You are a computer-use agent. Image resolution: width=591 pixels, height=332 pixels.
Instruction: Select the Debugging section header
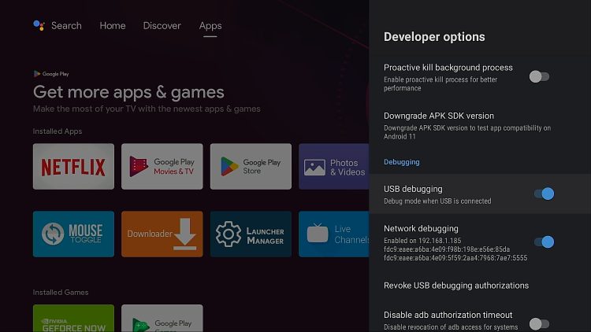tap(402, 162)
